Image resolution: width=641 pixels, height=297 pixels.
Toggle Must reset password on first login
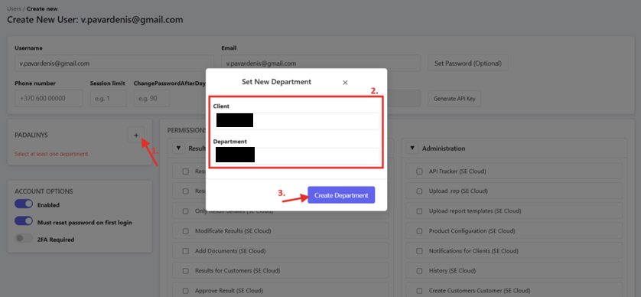[24, 221]
